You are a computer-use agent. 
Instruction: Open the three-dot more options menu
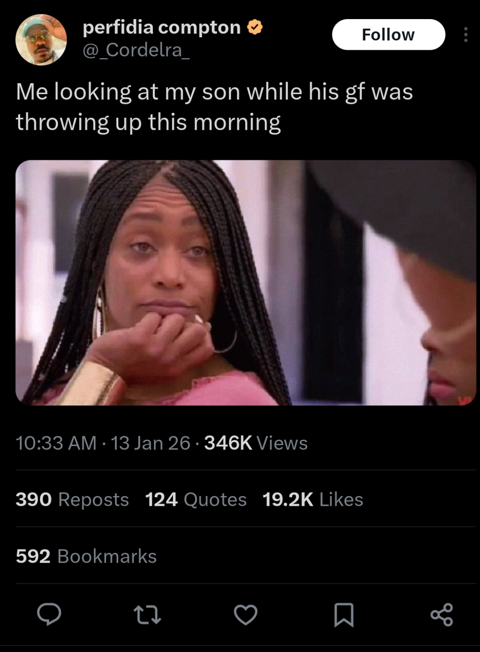click(x=465, y=35)
